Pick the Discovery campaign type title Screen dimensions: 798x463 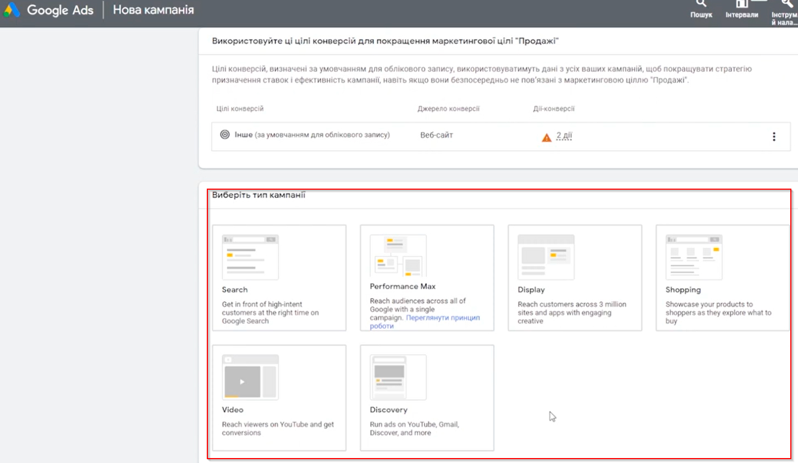tap(389, 410)
